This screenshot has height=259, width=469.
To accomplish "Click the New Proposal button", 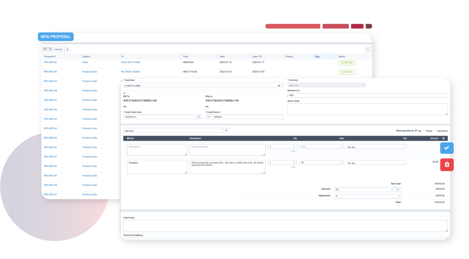I will pos(56,37).
